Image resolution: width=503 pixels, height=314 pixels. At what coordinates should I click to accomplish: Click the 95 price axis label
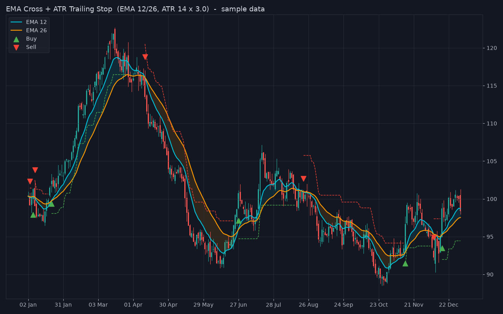[x=490, y=237]
